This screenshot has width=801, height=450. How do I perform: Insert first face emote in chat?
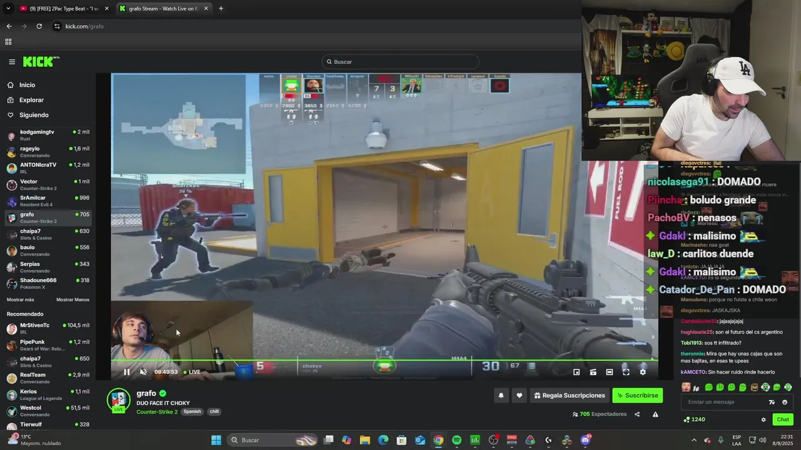tap(686, 387)
